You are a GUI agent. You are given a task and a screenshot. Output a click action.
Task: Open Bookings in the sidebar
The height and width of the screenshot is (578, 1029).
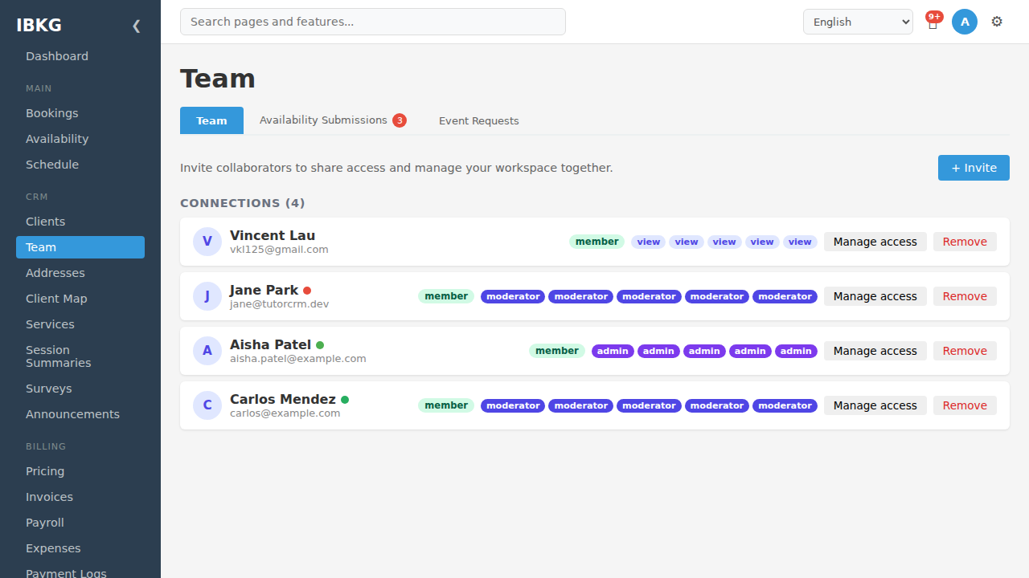pyautogui.click(x=80, y=113)
